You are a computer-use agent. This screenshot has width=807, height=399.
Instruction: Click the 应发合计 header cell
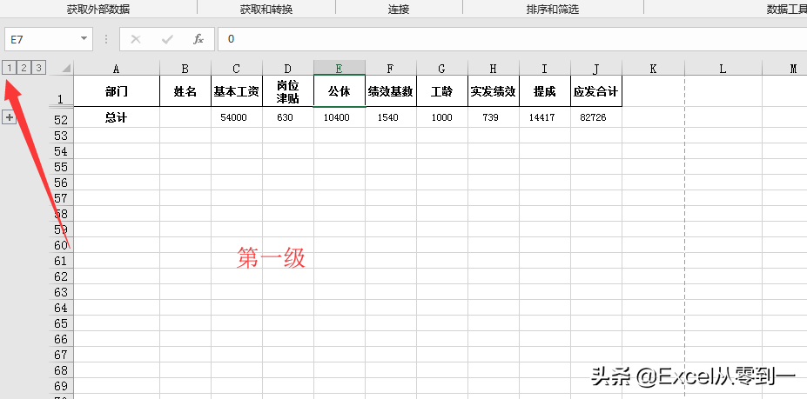[596, 91]
